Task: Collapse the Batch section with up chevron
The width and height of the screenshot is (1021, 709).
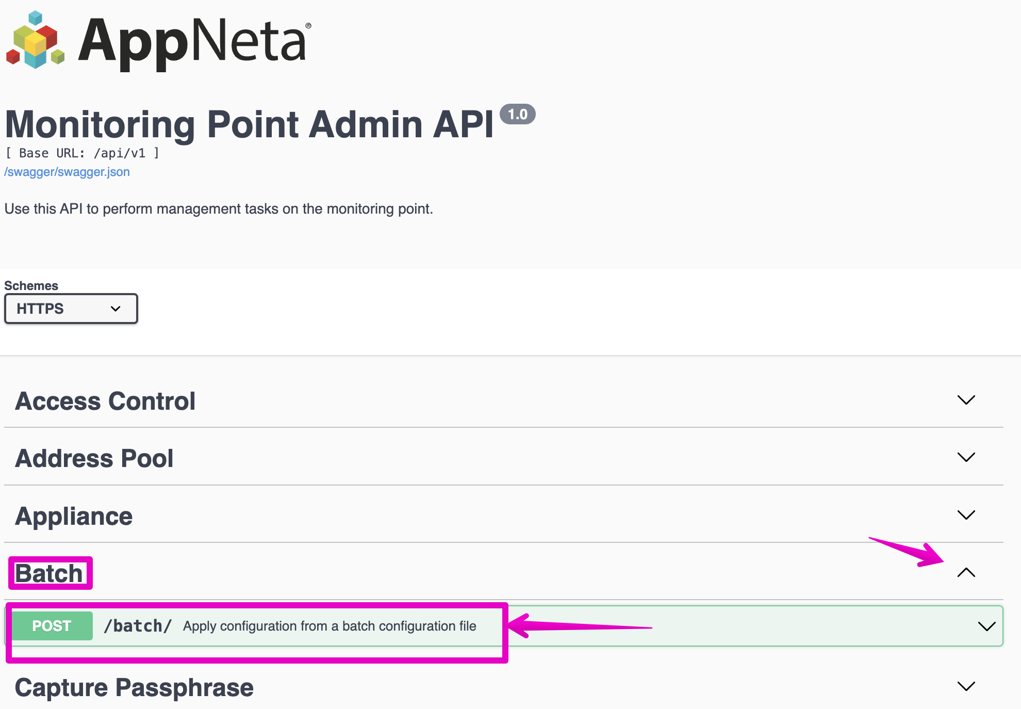Action: (x=966, y=573)
